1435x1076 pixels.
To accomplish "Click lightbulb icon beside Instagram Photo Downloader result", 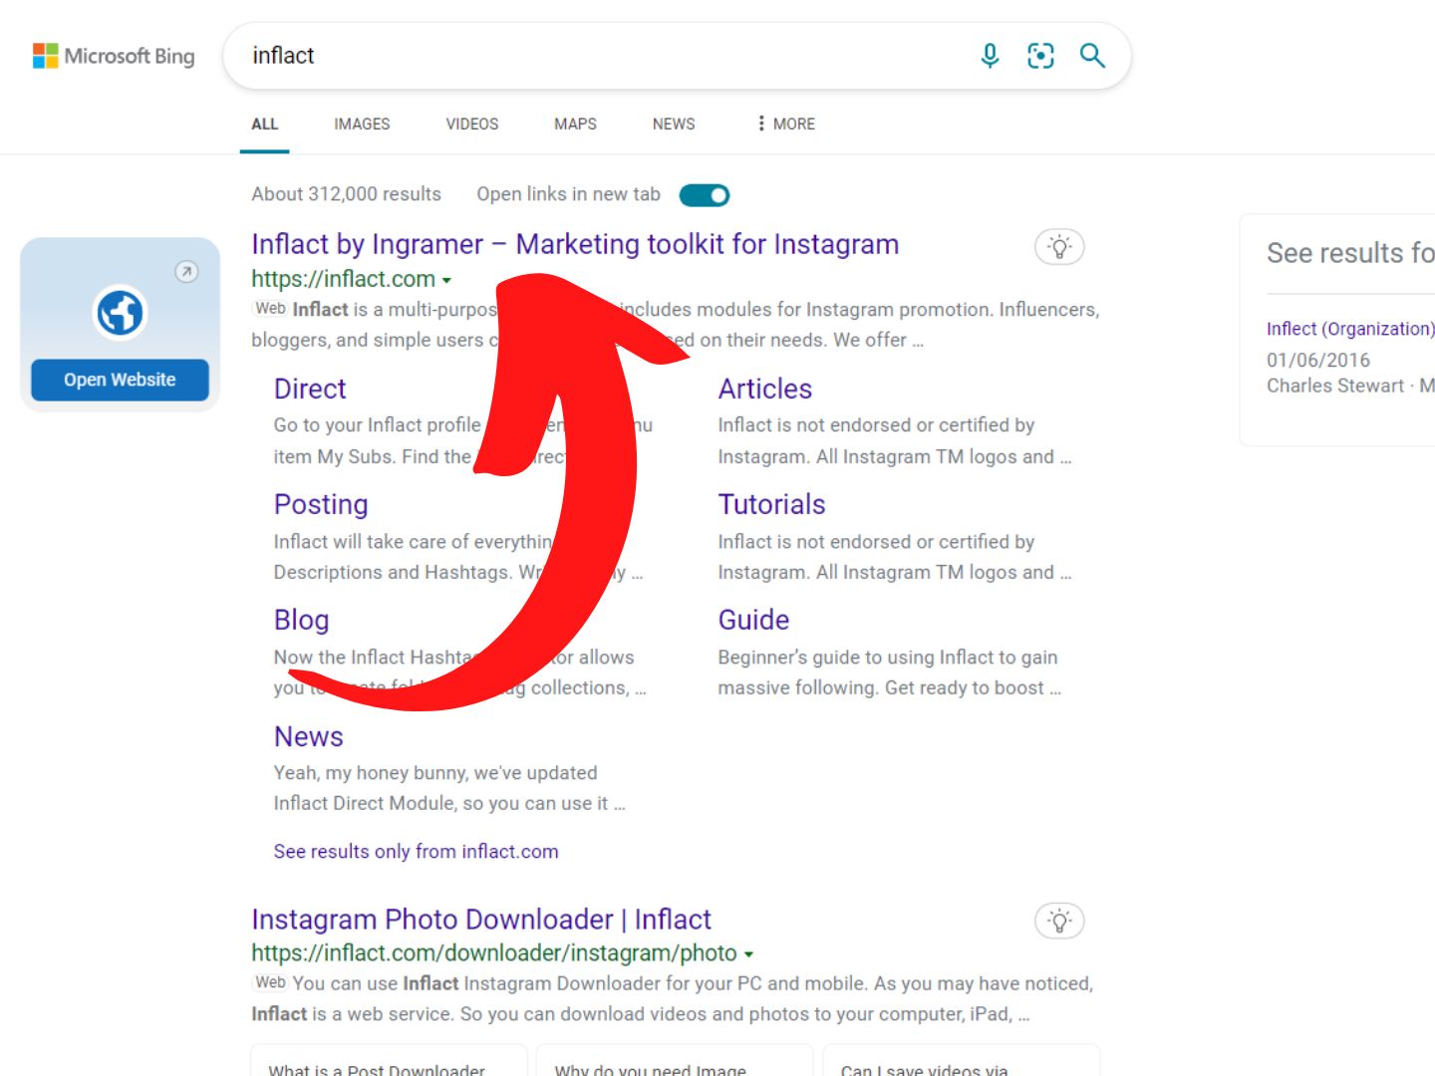I will click(1059, 922).
